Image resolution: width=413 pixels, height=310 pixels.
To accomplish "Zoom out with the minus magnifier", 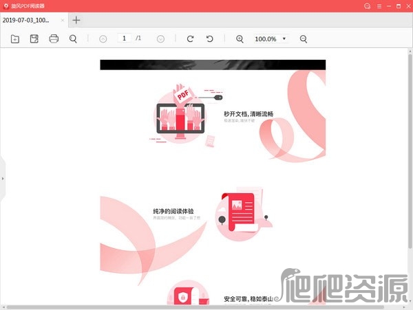I will (304, 39).
